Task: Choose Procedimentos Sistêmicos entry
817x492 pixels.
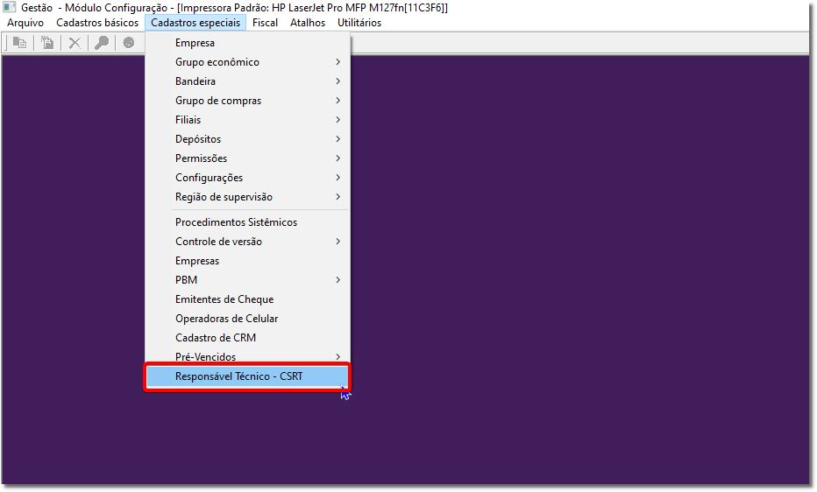Action: point(247,222)
